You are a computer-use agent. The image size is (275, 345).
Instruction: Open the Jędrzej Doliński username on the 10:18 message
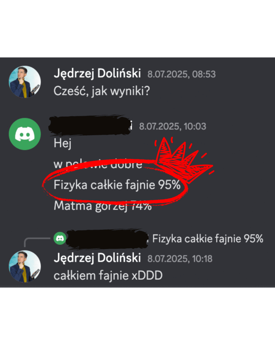[x=97, y=258]
